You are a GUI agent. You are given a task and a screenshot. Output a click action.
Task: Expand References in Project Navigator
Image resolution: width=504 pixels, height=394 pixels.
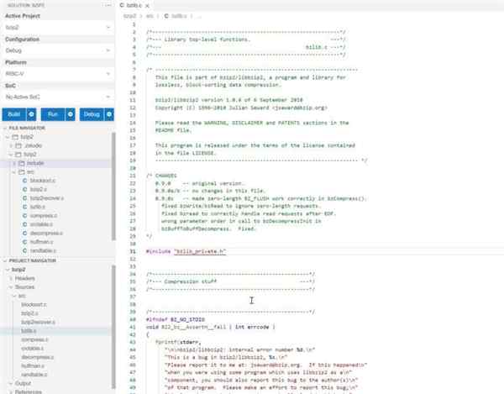(11, 391)
